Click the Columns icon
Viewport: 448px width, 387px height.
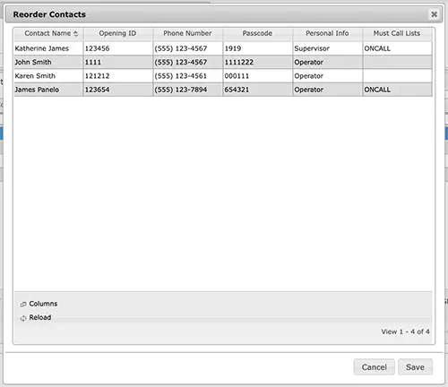click(x=23, y=304)
